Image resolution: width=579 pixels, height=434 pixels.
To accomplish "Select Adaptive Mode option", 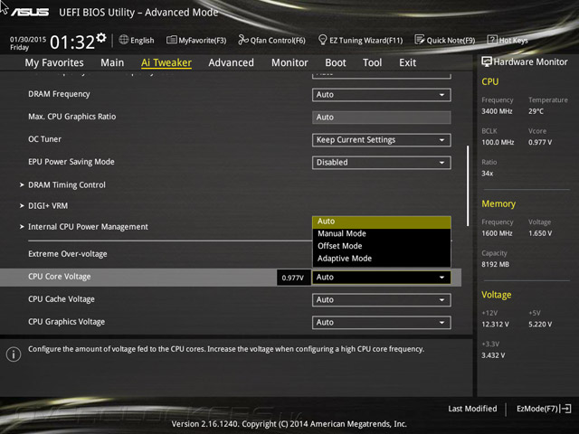I will [382, 259].
